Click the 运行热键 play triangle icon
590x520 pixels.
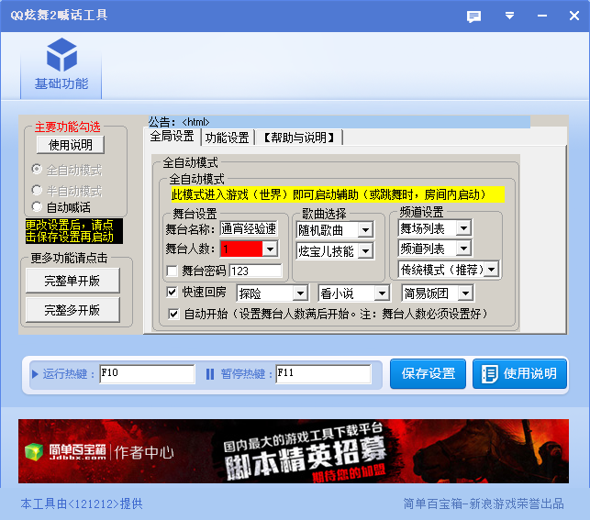[x=35, y=374]
